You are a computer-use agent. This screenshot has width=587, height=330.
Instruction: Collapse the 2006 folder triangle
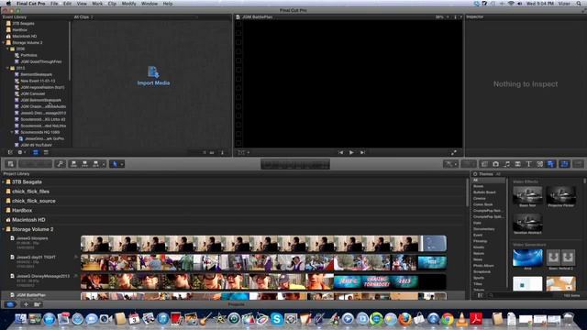(x=7, y=49)
